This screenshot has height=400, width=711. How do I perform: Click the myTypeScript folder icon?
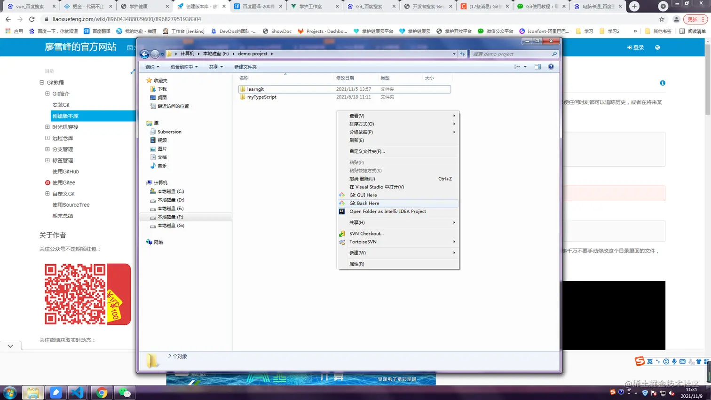pos(243,97)
